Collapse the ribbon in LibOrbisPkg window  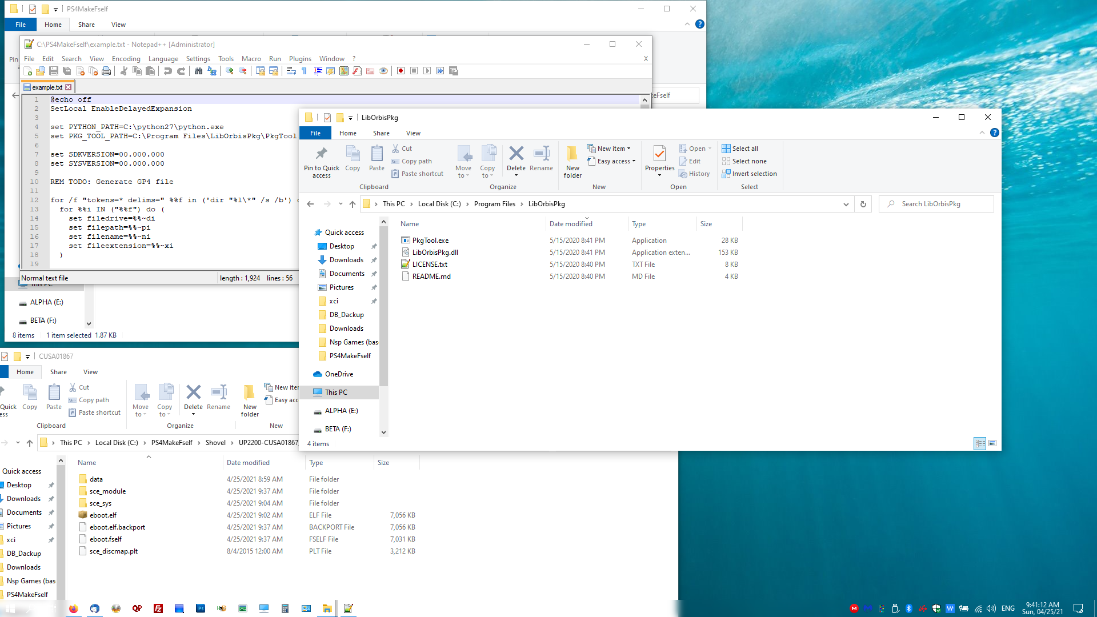[982, 133]
